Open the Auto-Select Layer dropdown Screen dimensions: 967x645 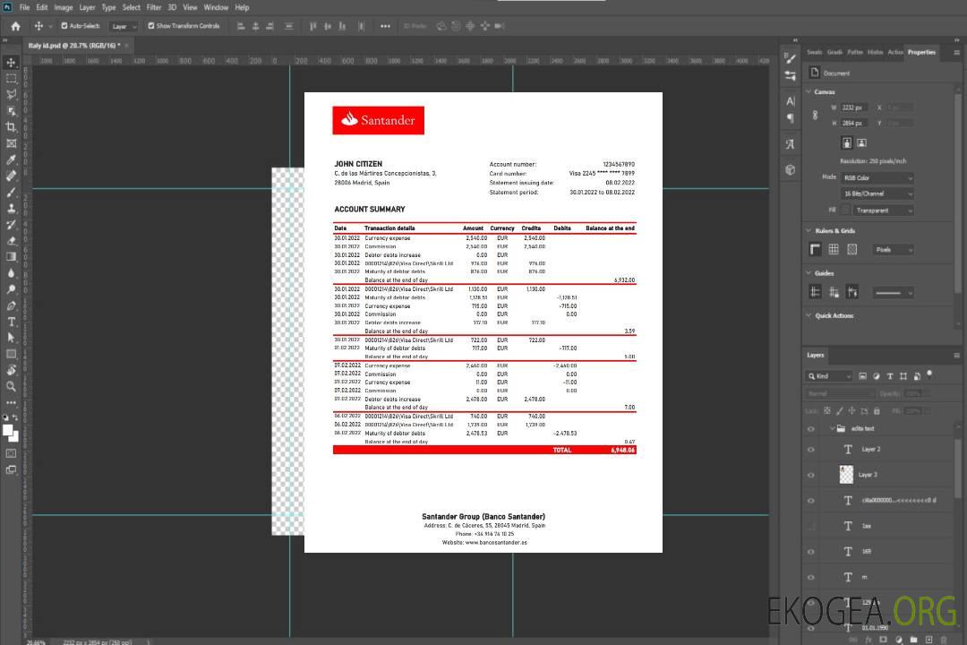124,26
